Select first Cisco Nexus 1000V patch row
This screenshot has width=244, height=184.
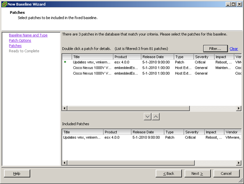[x=92, y=67]
